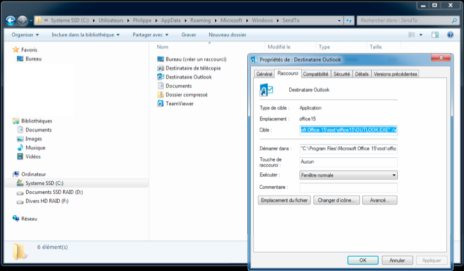Click the AppData breadcrumb segment

coord(171,20)
